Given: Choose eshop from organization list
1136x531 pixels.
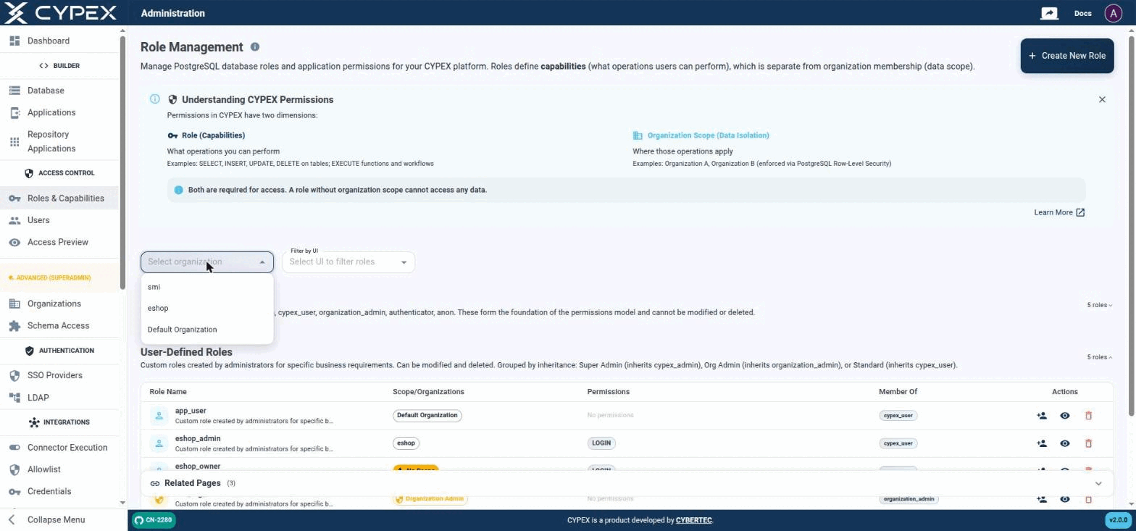Looking at the screenshot, I should tap(207, 309).
